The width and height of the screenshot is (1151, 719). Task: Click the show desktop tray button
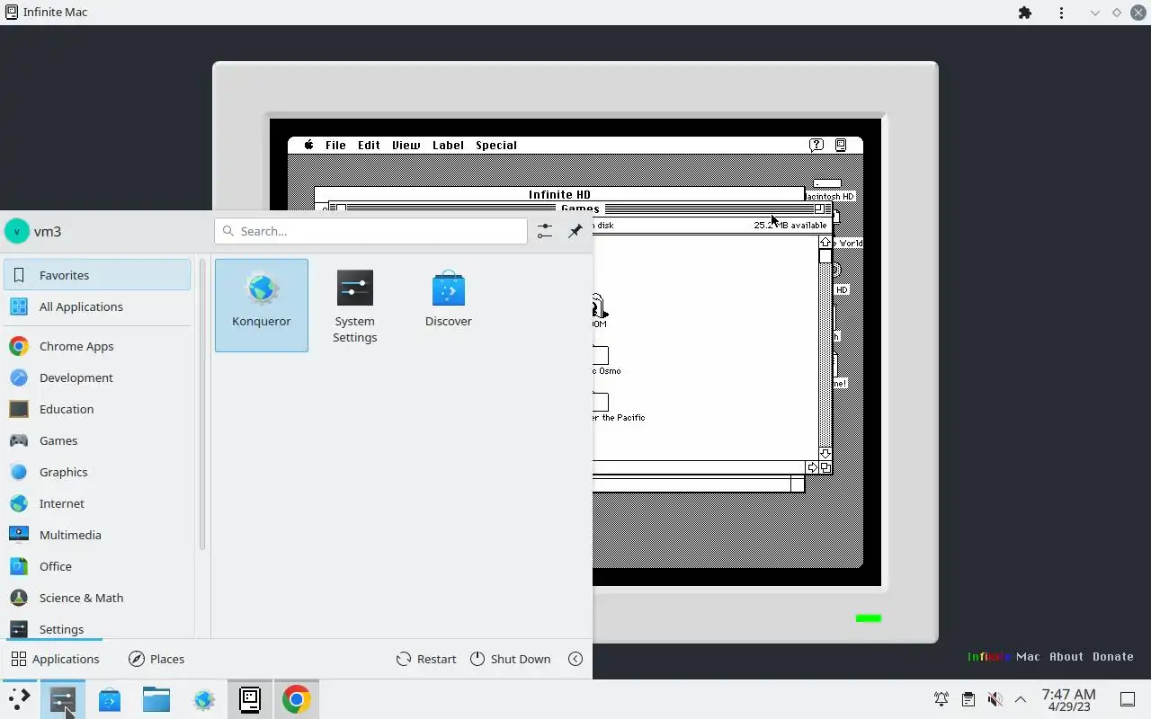tap(1128, 699)
